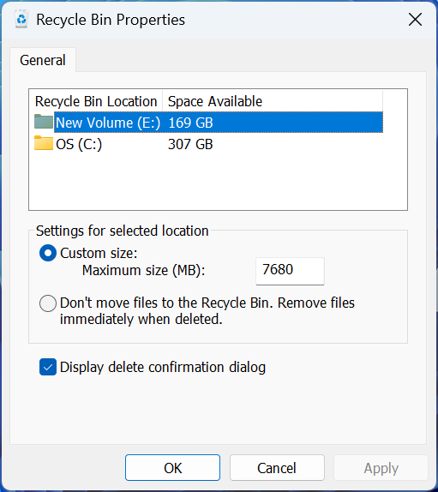Click the Recycle Bin icon in title bar
The image size is (438, 492).
pos(21,20)
